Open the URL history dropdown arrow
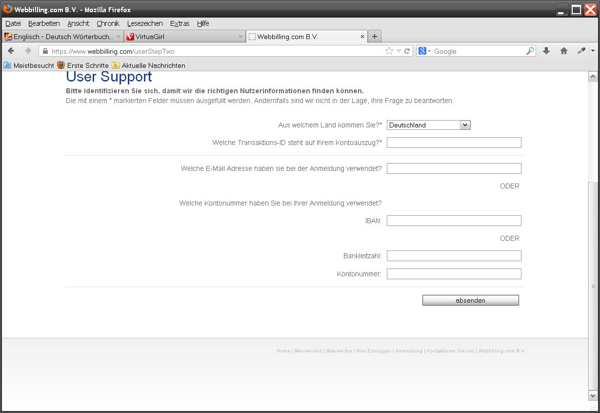 [x=399, y=51]
